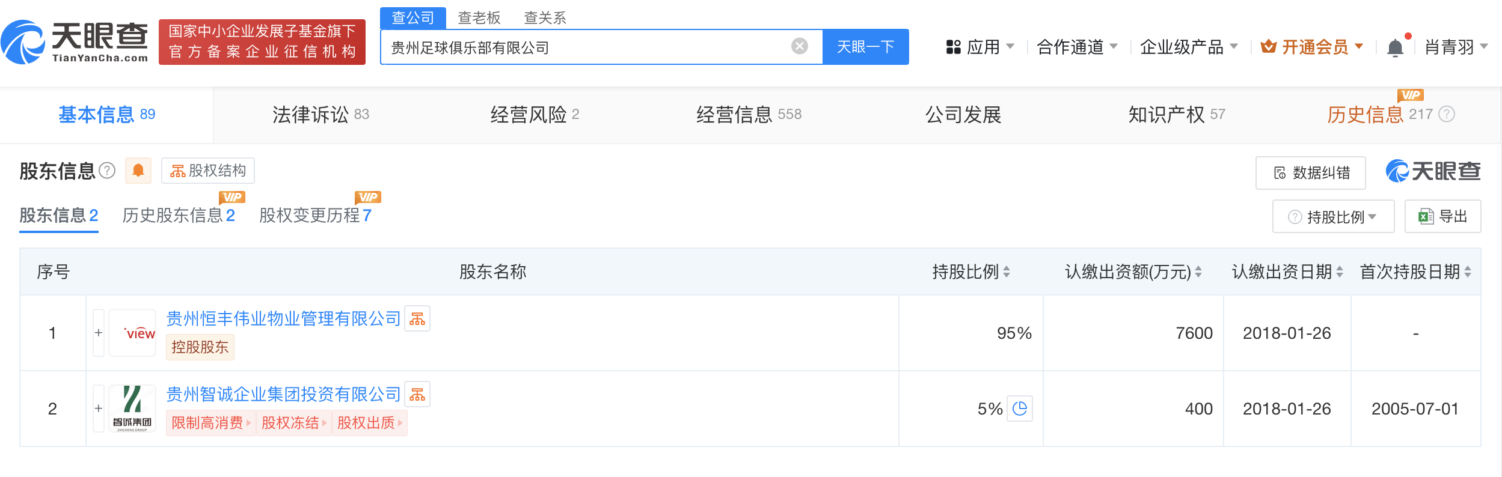
Task: Click the 导出 export button
Action: point(1442,216)
